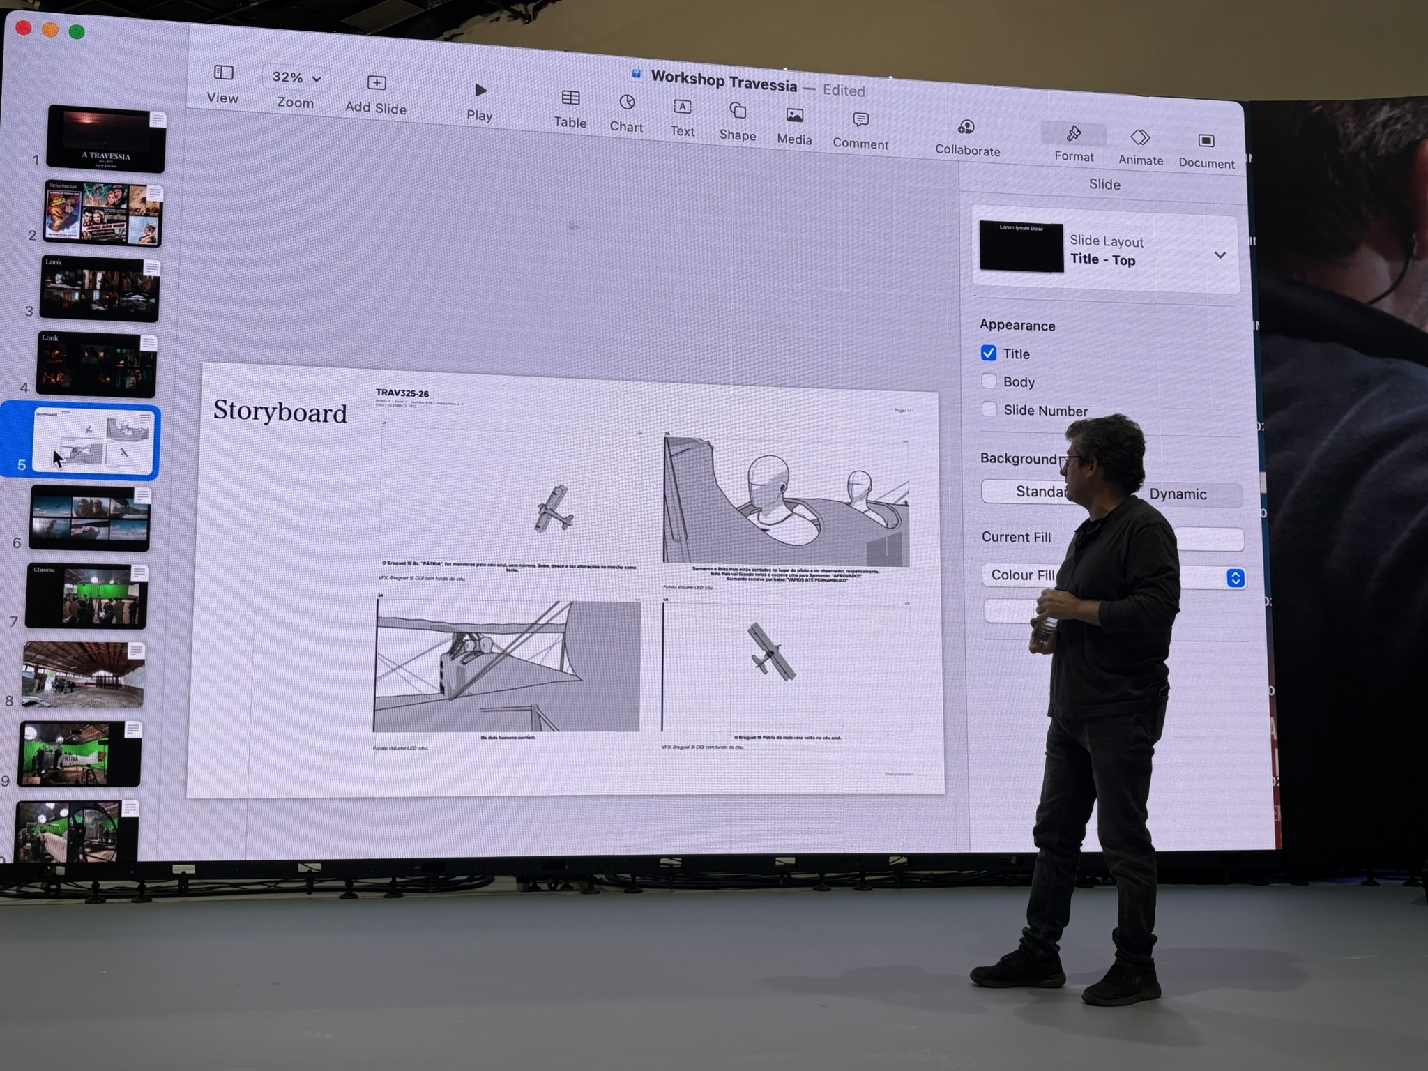The width and height of the screenshot is (1428, 1071).
Task: Open the Media insert menu
Action: pos(794,116)
